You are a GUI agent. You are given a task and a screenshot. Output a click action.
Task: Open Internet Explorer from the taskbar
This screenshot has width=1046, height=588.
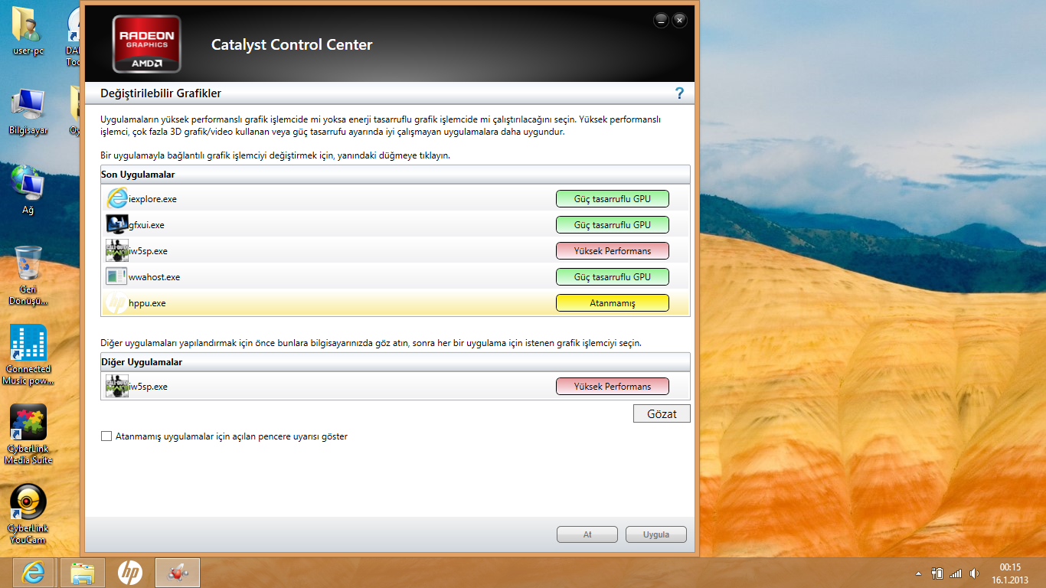[x=33, y=572]
